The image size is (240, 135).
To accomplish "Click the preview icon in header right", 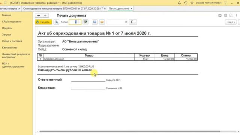I will click(231, 15).
